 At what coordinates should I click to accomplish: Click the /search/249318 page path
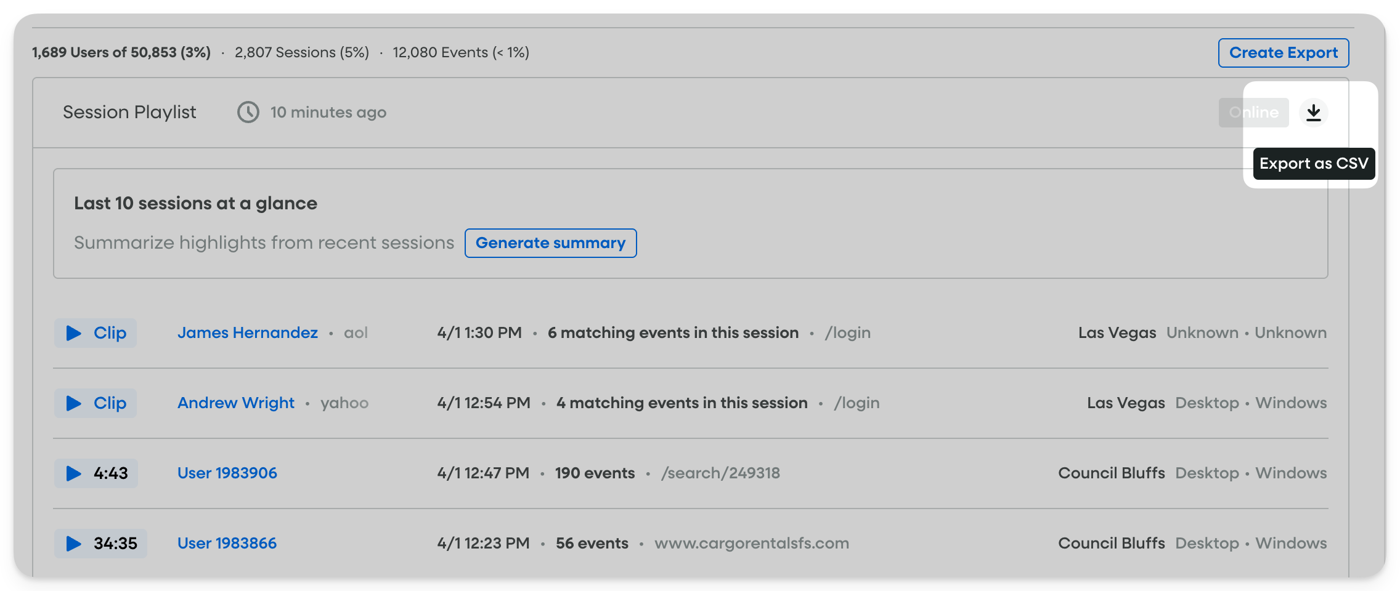pyautogui.click(x=720, y=473)
